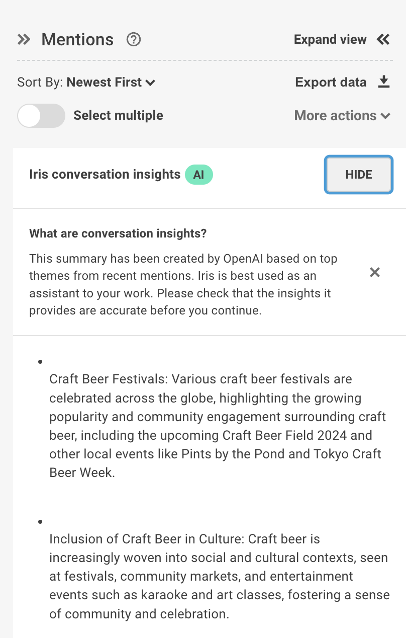Hide the Iris conversation insights
The width and height of the screenshot is (406, 638).
click(x=359, y=175)
